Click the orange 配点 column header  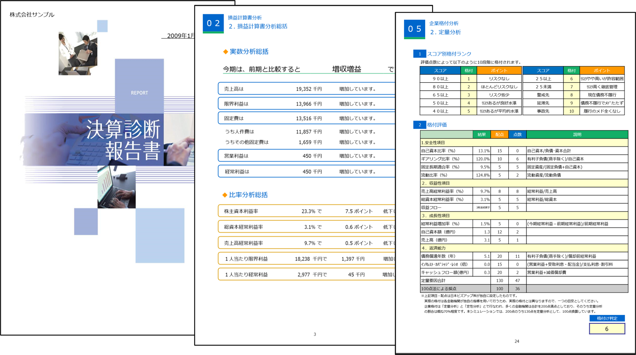[500, 135]
